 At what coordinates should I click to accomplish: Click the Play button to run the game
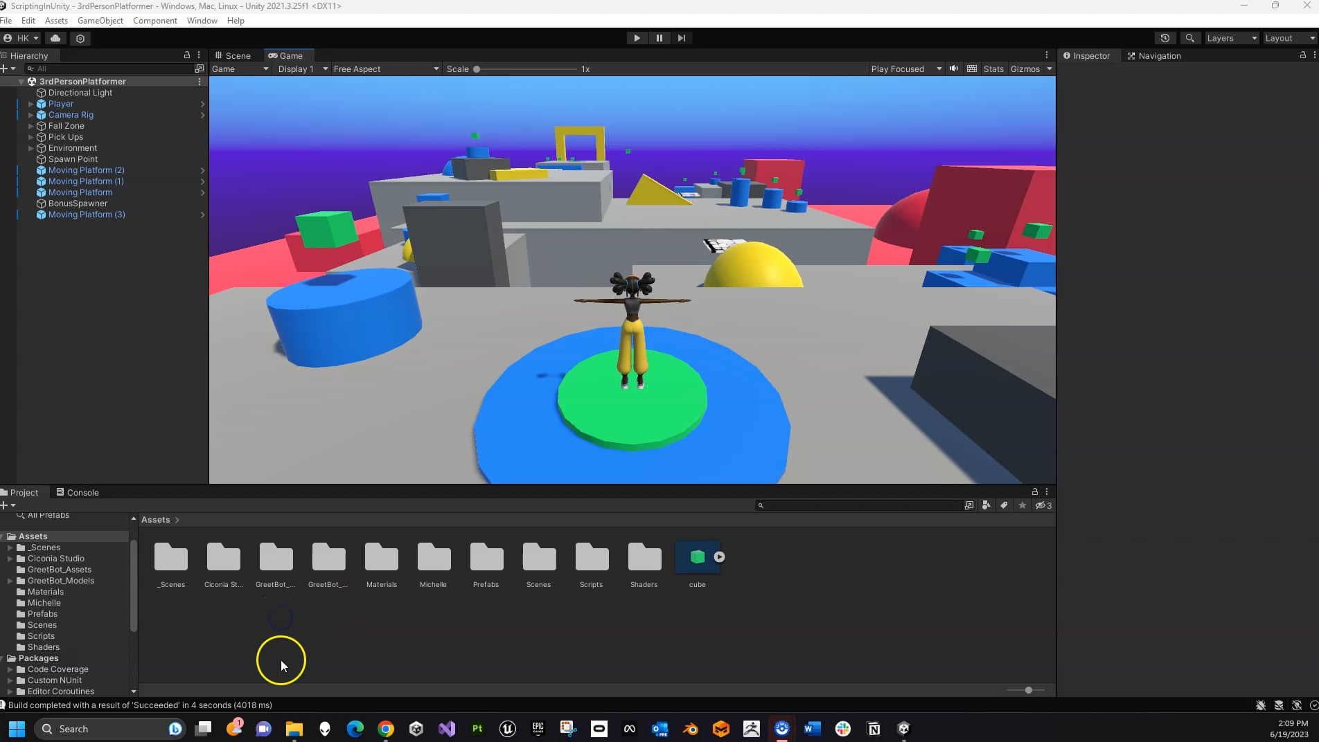pyautogui.click(x=636, y=38)
